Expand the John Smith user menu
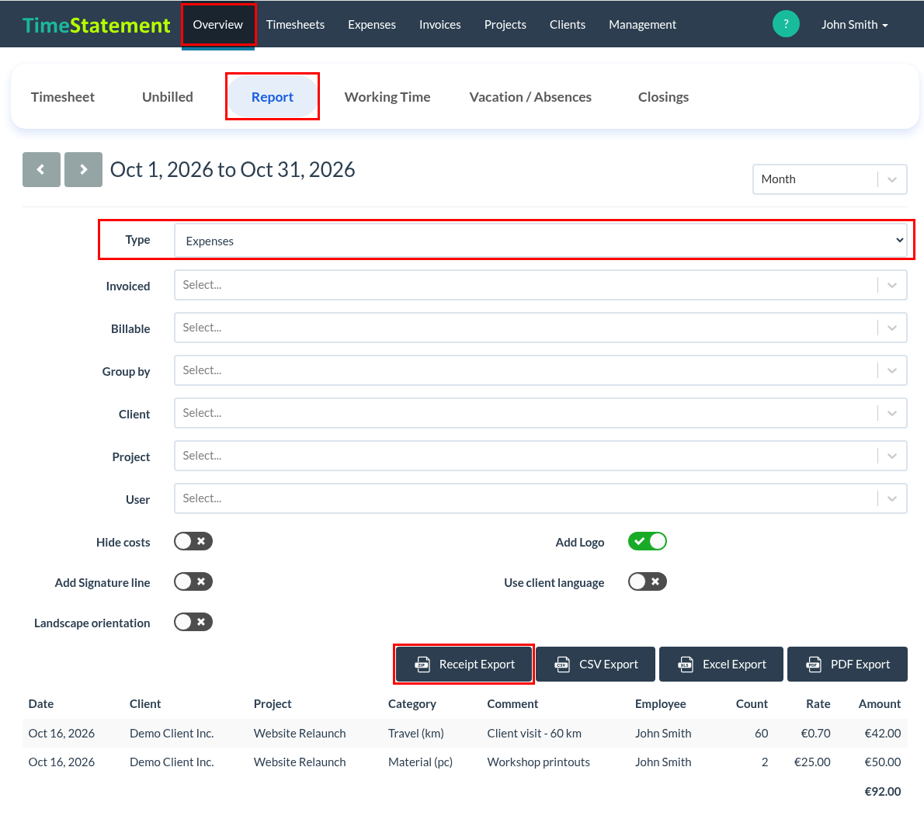 (x=854, y=24)
